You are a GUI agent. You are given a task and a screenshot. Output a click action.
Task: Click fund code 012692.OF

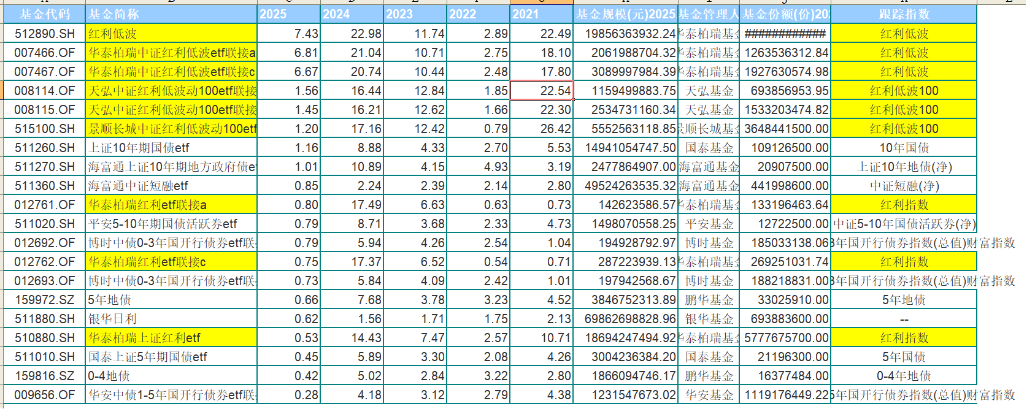tap(44, 243)
